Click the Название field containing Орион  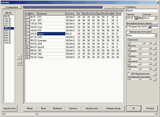click(x=142, y=11)
